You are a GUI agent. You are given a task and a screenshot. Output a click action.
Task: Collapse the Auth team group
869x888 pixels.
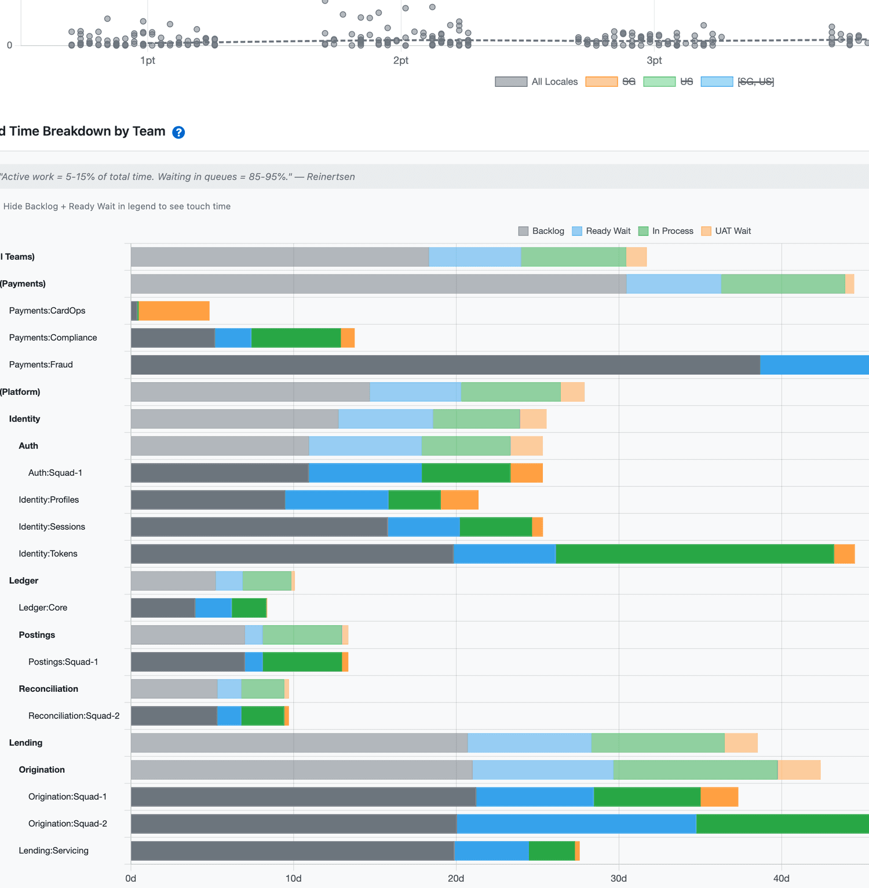[x=28, y=446]
